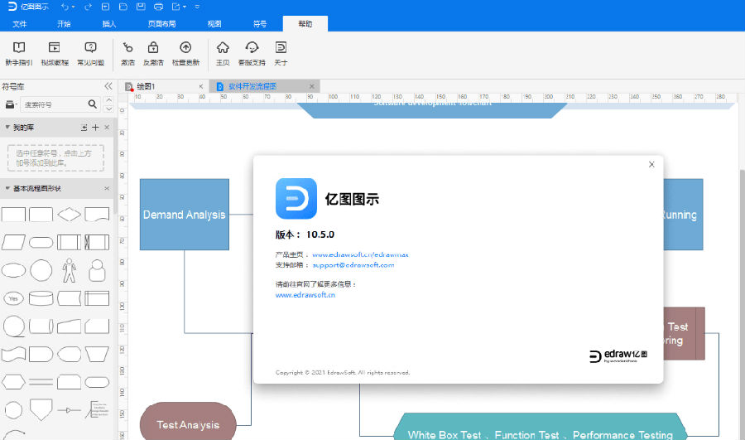Click the library scroll up arrow

108,100
